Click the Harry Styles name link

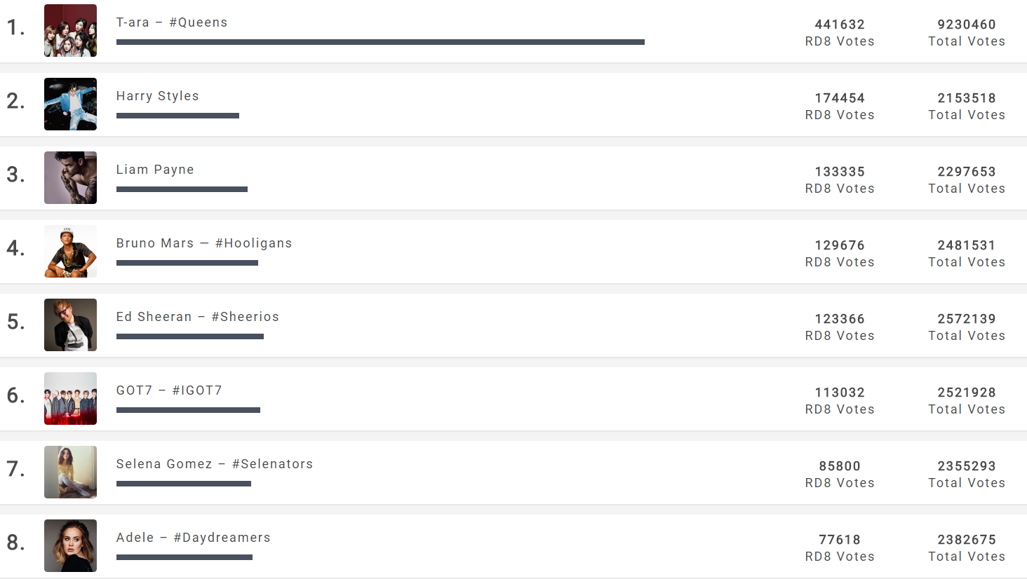click(x=158, y=96)
